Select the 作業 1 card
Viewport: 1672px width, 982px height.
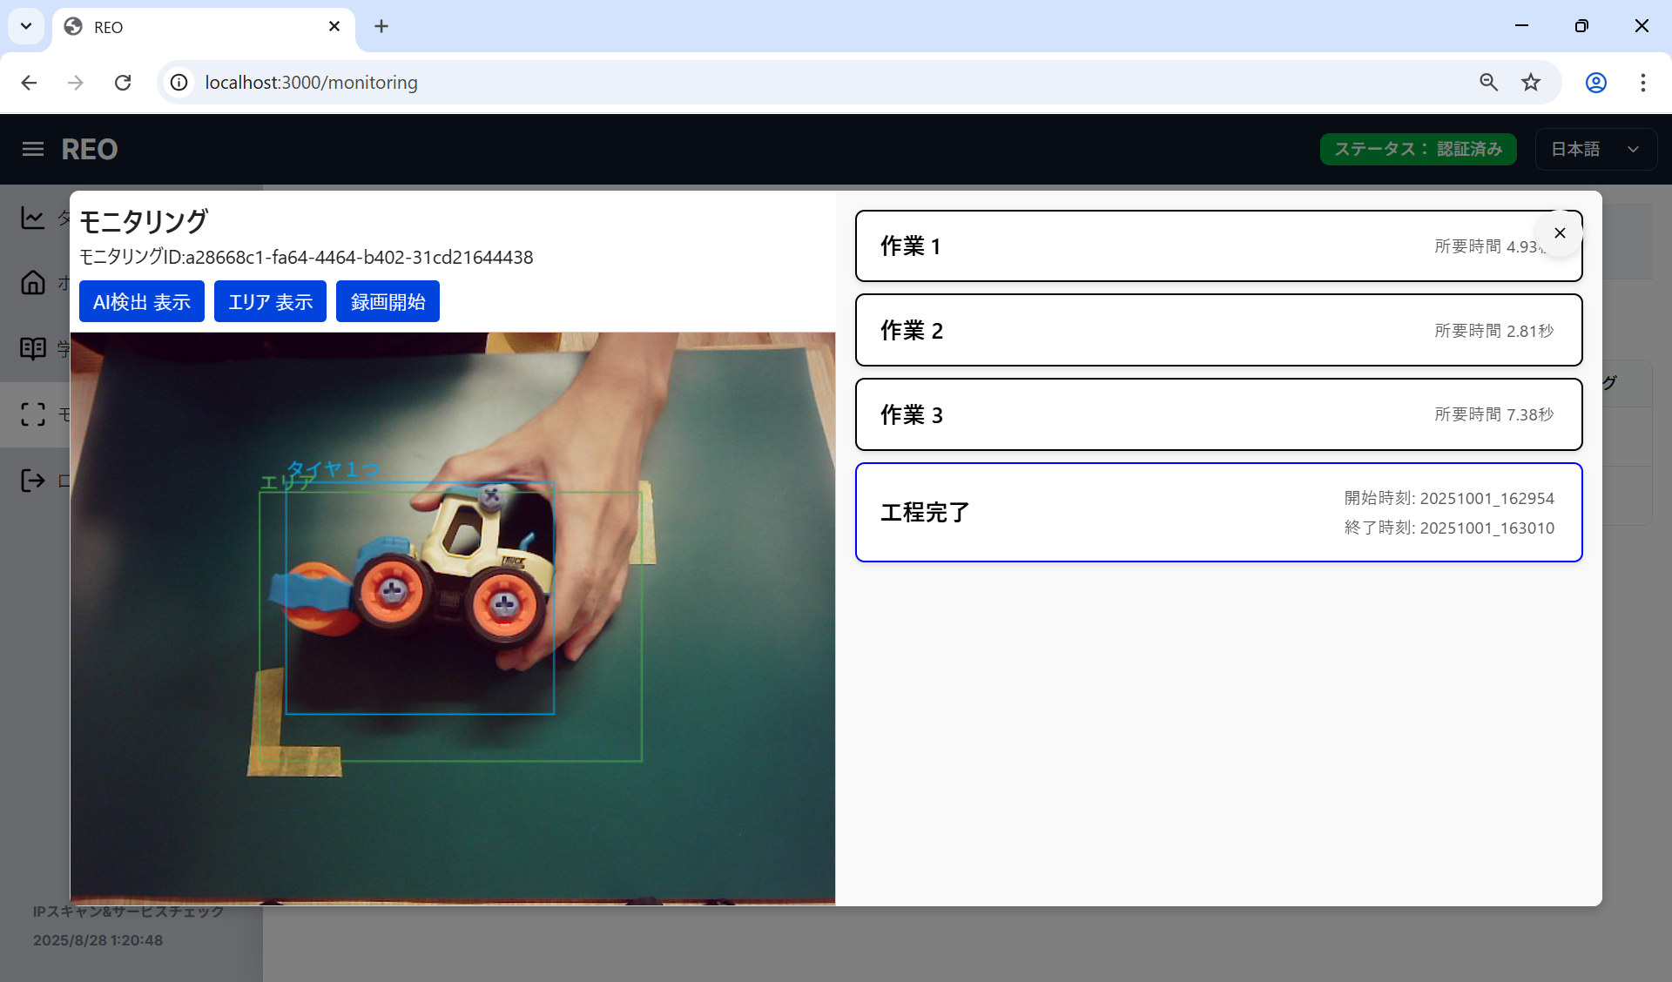click(x=1132, y=246)
